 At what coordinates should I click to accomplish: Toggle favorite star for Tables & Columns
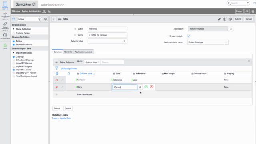tap(14, 44)
